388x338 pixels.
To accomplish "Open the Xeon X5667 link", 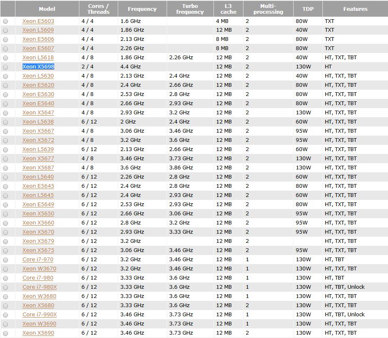I will point(38,131).
